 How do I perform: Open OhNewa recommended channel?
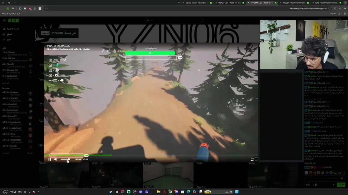(17, 93)
